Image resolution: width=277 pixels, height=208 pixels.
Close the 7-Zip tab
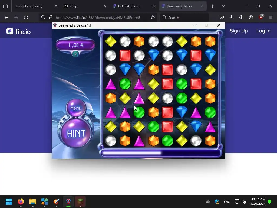105,6
